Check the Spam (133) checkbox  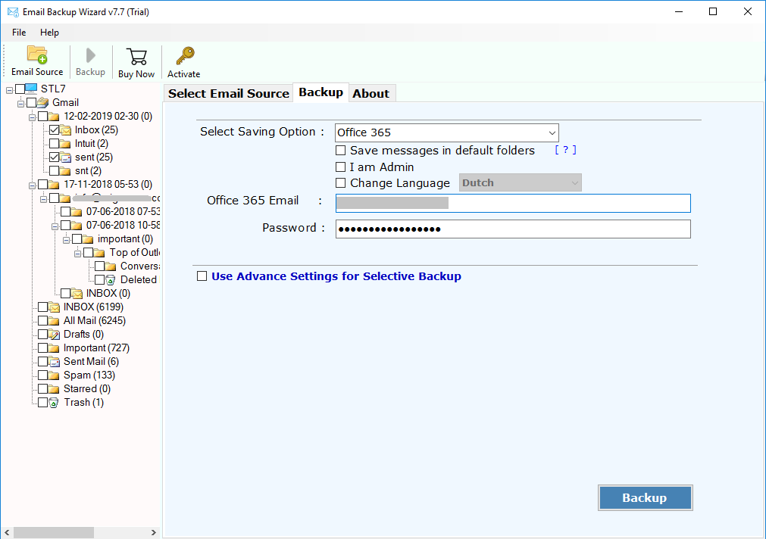click(43, 375)
